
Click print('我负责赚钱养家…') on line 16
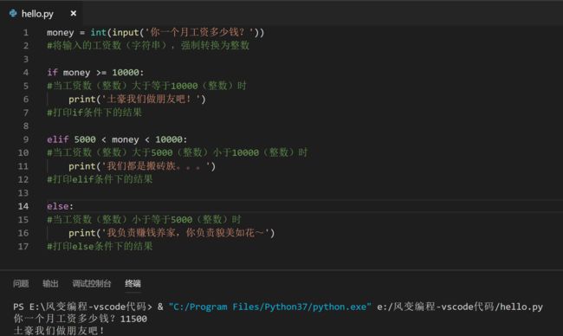(171, 233)
